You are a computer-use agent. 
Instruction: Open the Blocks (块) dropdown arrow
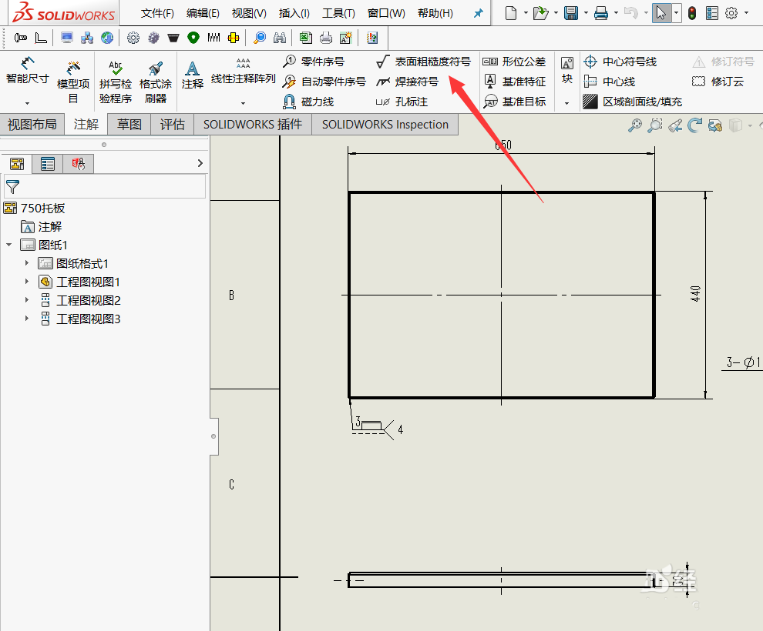(567, 103)
